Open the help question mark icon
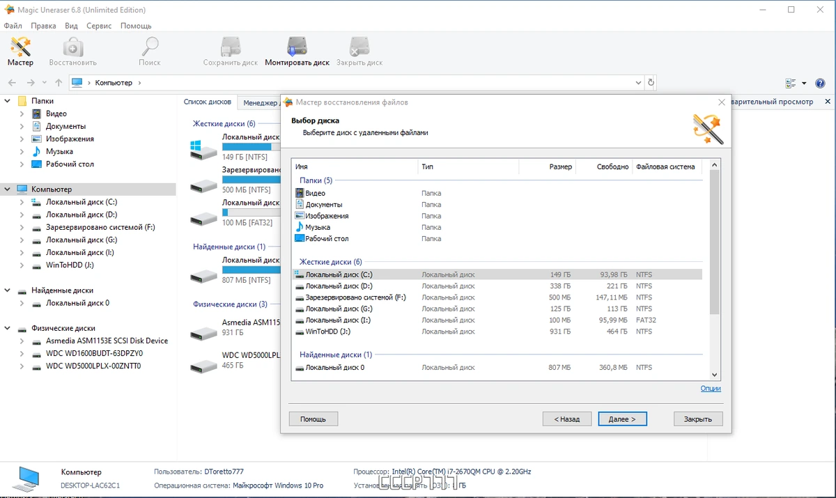This screenshot has height=498, width=836. pyautogui.click(x=820, y=84)
